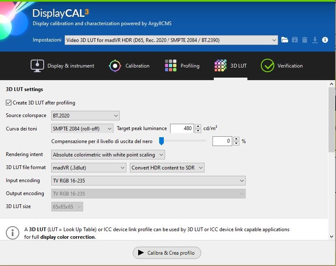The height and width of the screenshot is (266, 336).
Task: Open Convert HDR content to SDR dropdown
Action: coord(167,167)
